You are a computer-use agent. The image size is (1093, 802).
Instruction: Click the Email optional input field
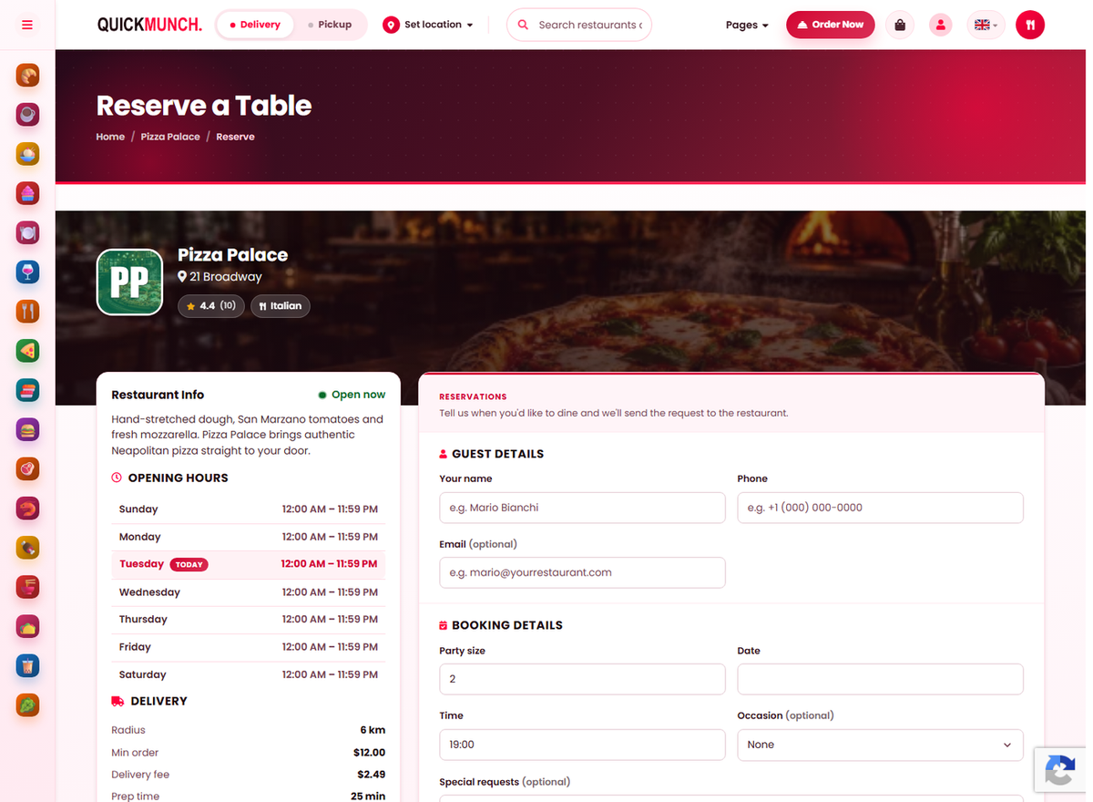coord(582,572)
